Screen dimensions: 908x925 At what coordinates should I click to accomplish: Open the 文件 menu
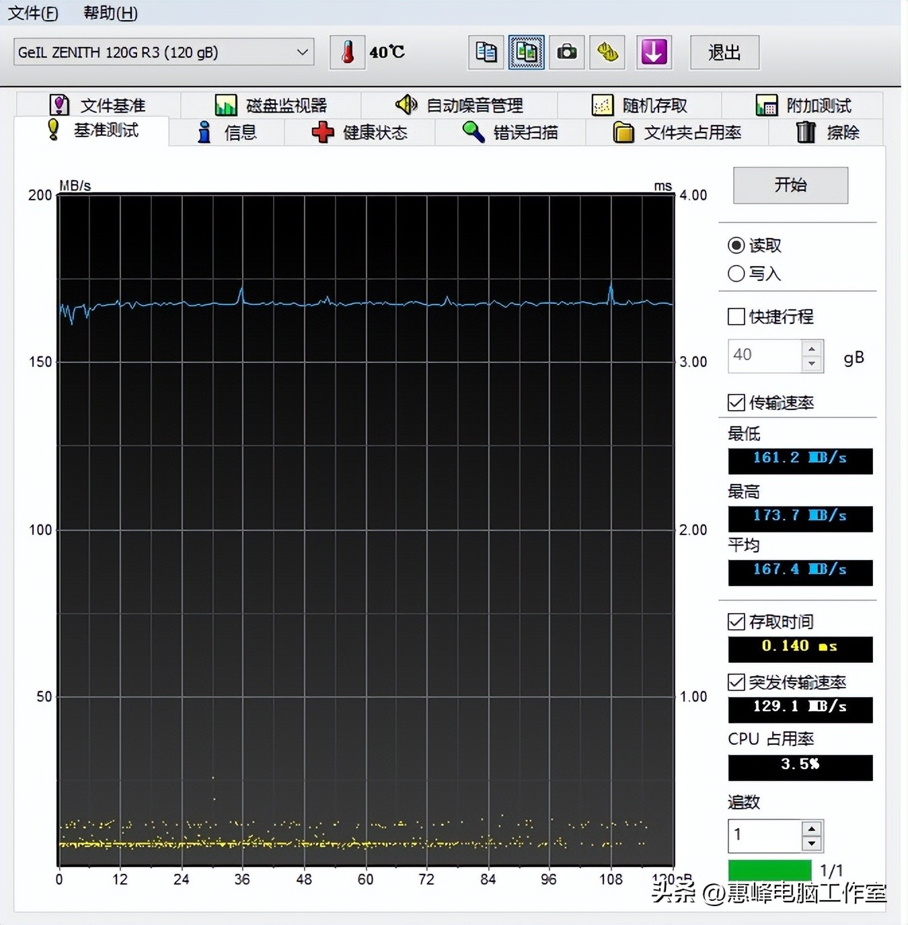32,13
